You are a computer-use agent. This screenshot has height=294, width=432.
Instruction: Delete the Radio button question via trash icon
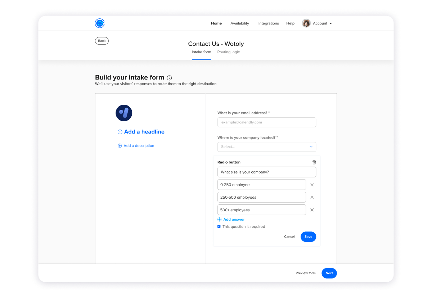pos(314,162)
